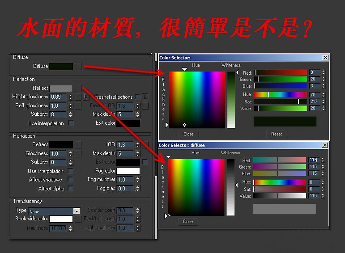The height and width of the screenshot is (253, 345).
Task: Click the Reset button in Color Selector
Action: [x=277, y=134]
